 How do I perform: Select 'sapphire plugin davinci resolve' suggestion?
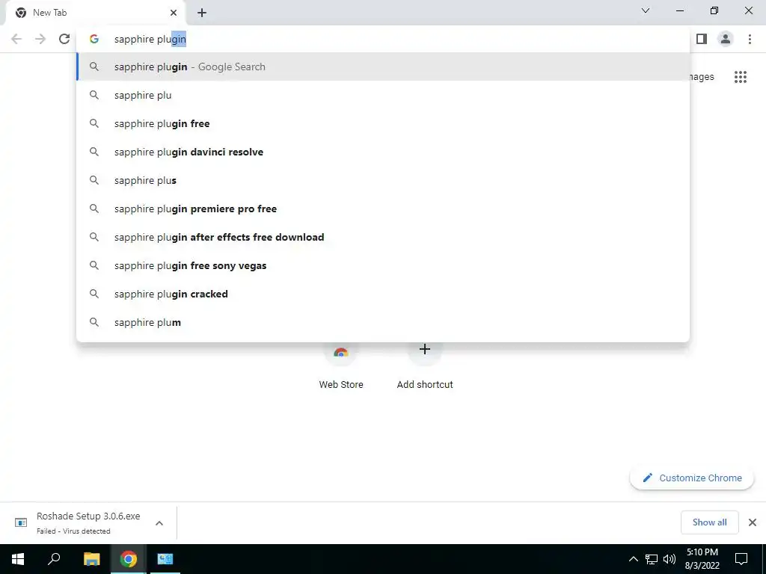pyautogui.click(x=383, y=152)
